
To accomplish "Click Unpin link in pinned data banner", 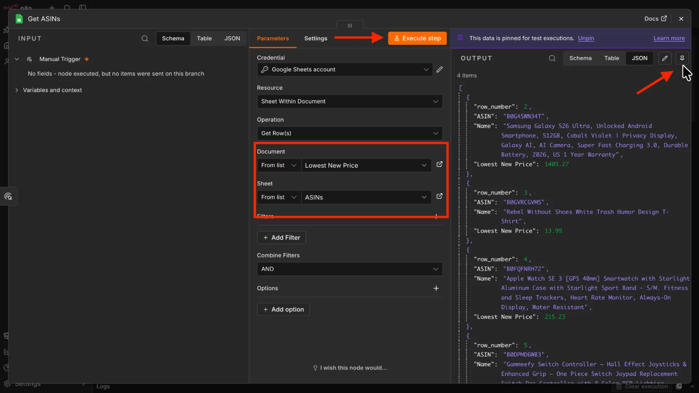I will (586, 38).
